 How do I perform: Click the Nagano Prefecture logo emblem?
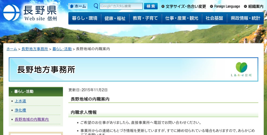[11, 13]
